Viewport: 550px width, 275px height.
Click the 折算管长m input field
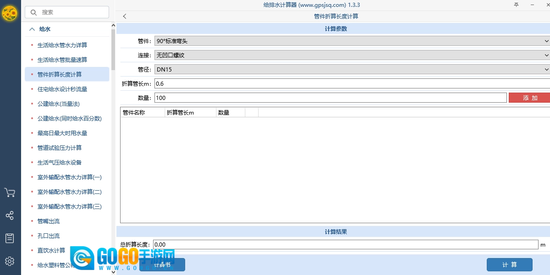point(352,84)
